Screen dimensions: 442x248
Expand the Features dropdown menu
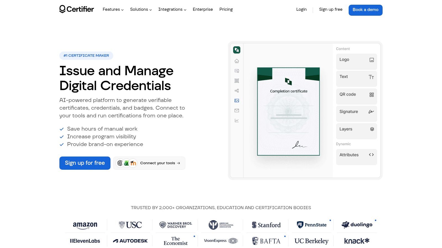point(113,9)
